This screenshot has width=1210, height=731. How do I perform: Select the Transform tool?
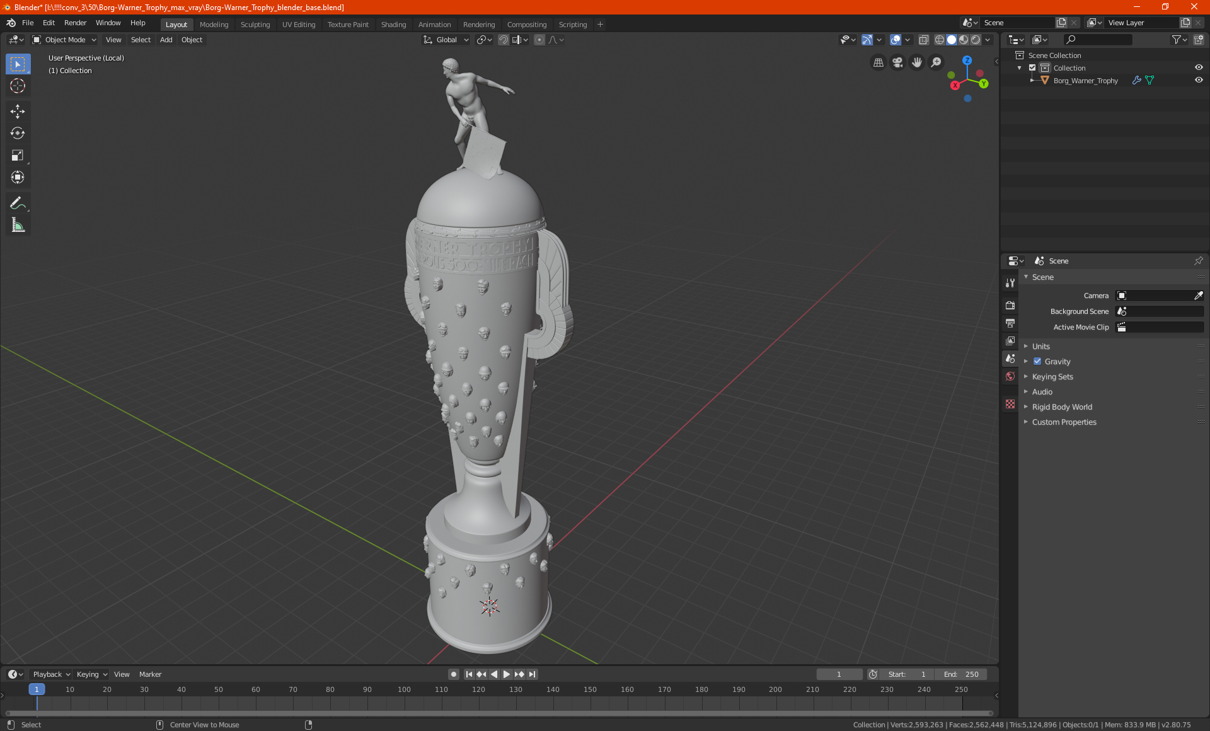click(x=18, y=178)
